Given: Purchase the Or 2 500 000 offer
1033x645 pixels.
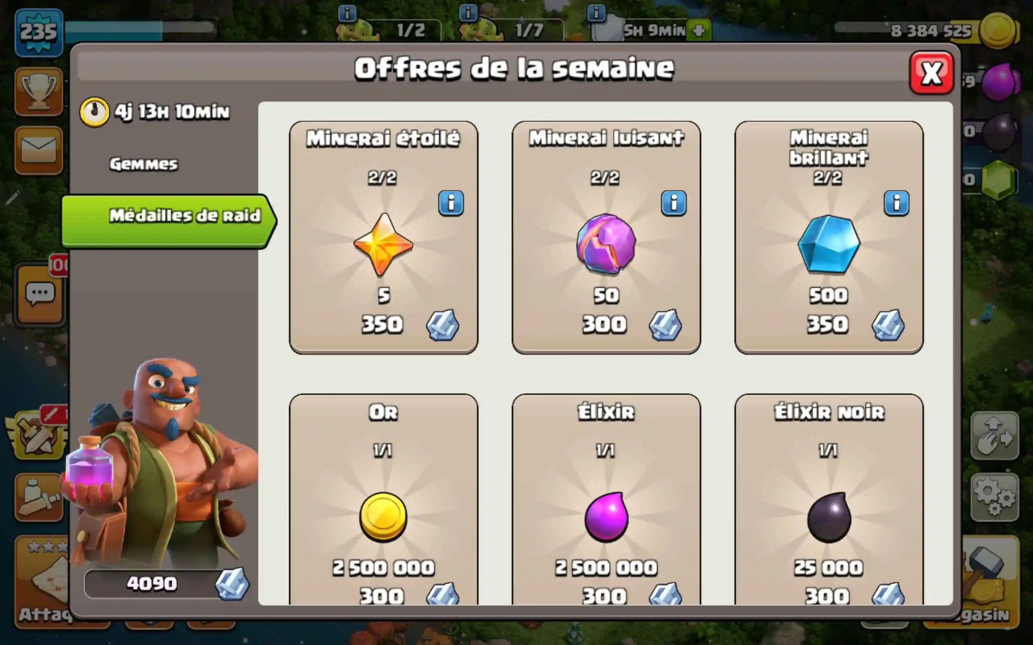Looking at the screenshot, I should (x=383, y=499).
